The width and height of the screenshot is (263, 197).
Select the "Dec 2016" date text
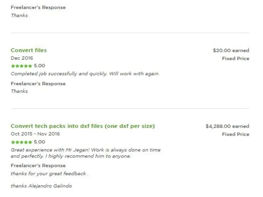click(x=22, y=58)
